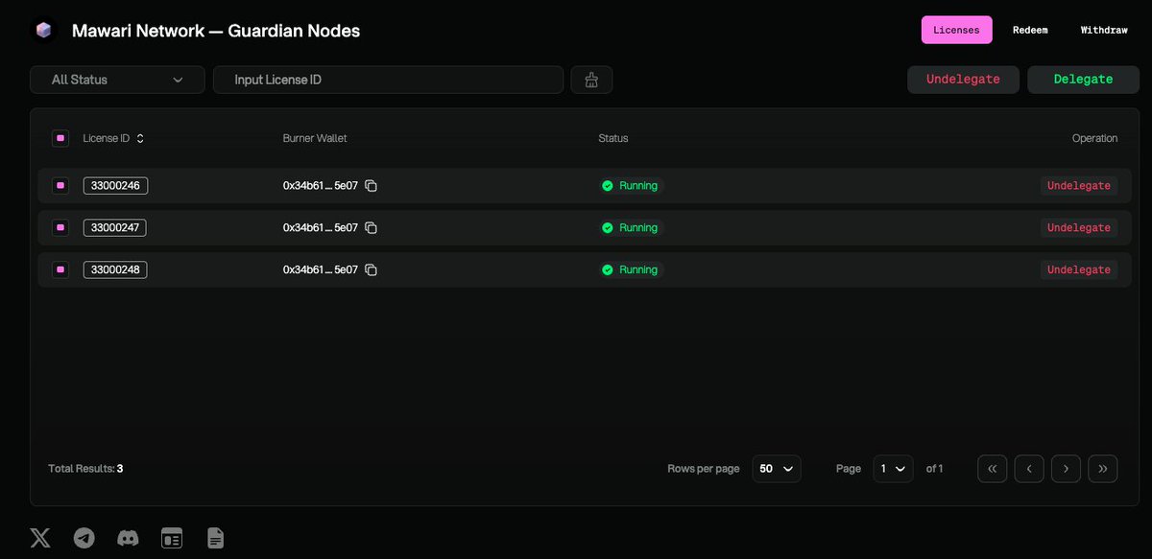The width and height of the screenshot is (1152, 559).
Task: Click the top Delegate bulk button
Action: pyautogui.click(x=1083, y=80)
